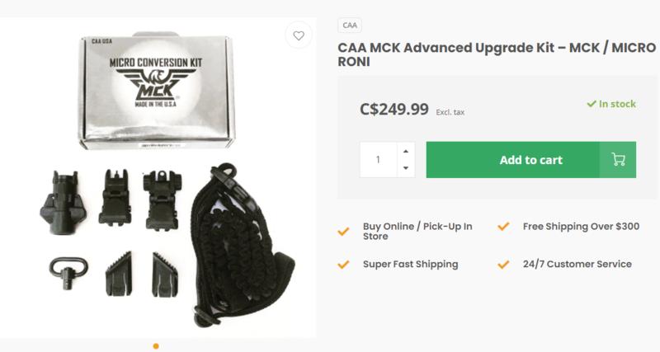Click the Excl. tax label
The image size is (660, 352).
pos(450,112)
